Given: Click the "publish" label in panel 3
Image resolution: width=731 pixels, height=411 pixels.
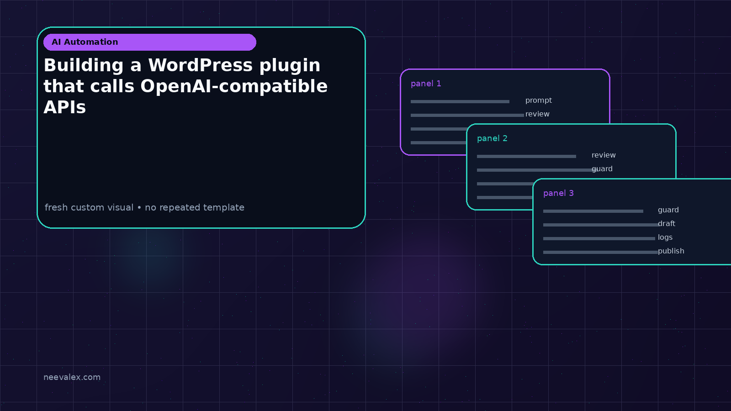Looking at the screenshot, I should 671,251.
